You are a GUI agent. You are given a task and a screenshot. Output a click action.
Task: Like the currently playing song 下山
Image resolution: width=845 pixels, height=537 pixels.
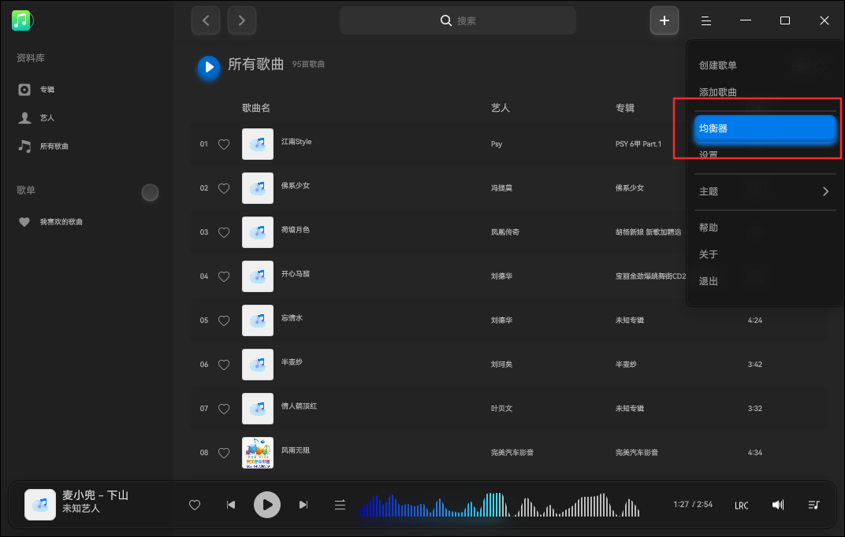coord(195,505)
